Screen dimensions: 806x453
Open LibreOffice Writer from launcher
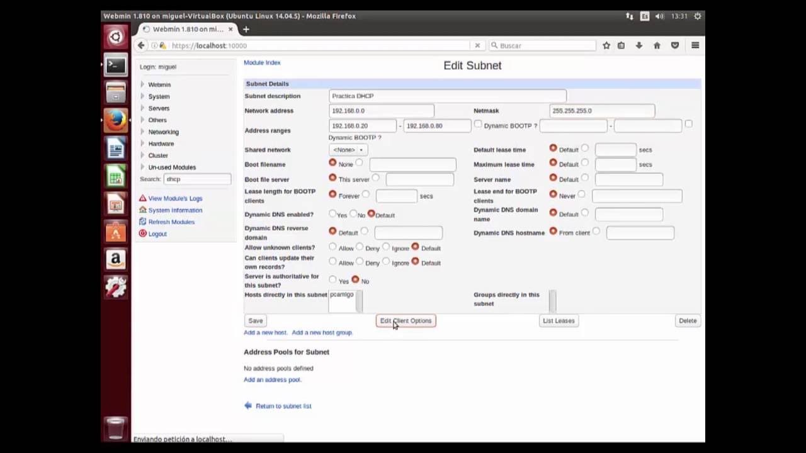[116, 148]
